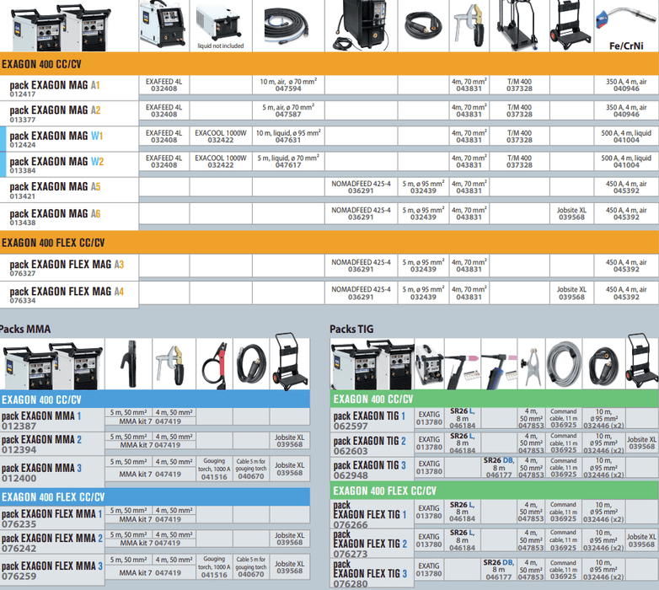Click the black coiled cable photo in Packs TIG
Viewport: 659px width, 590px height.
pos(603,365)
